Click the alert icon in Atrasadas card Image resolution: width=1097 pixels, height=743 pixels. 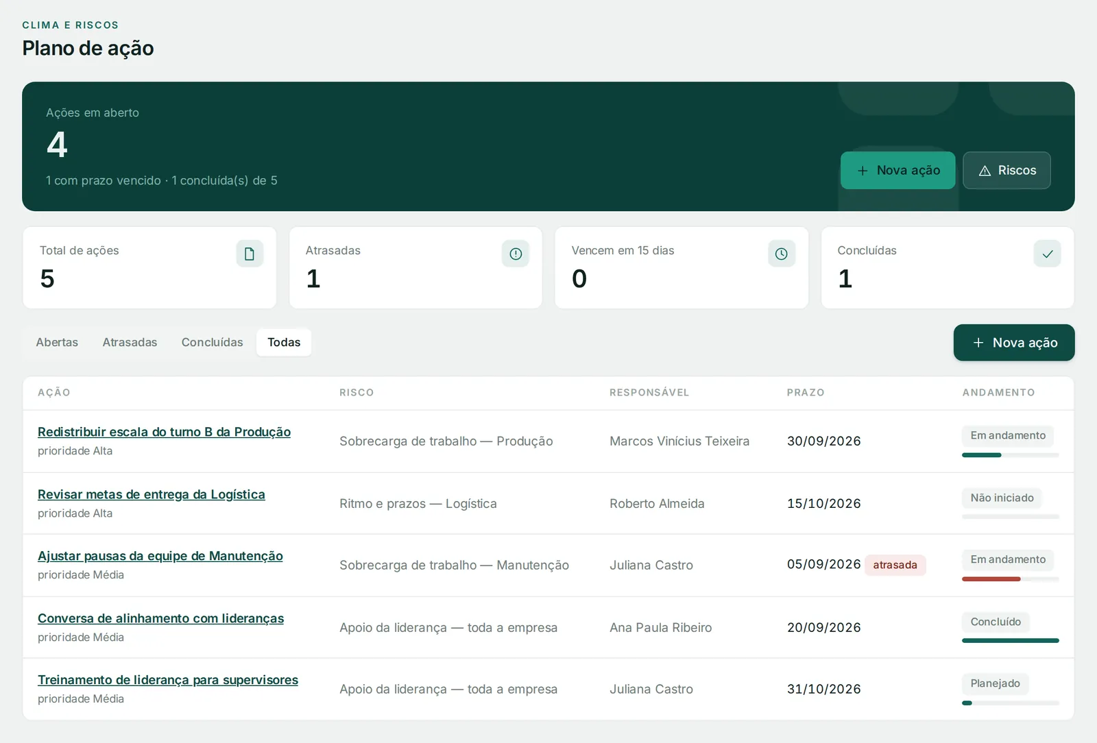pos(516,254)
